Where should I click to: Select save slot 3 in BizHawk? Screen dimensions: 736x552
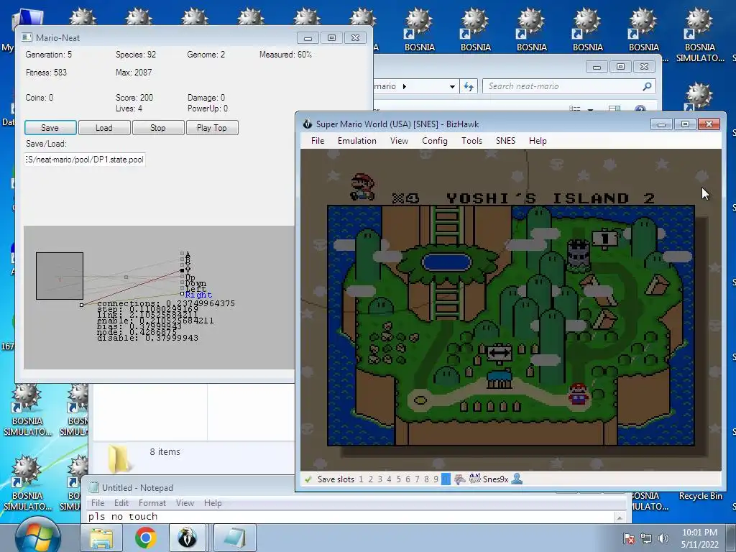tap(379, 479)
